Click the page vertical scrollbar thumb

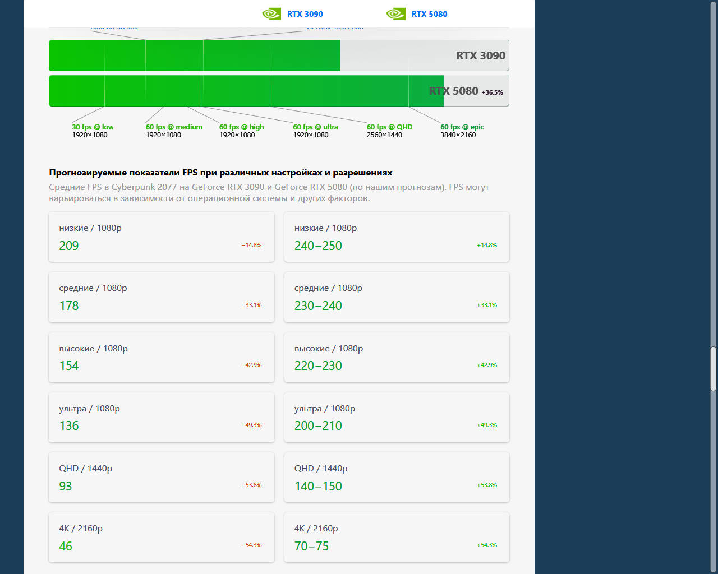[714, 369]
